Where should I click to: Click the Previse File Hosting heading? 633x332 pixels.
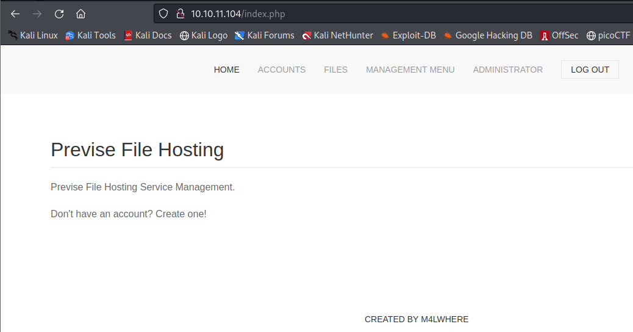(137, 150)
